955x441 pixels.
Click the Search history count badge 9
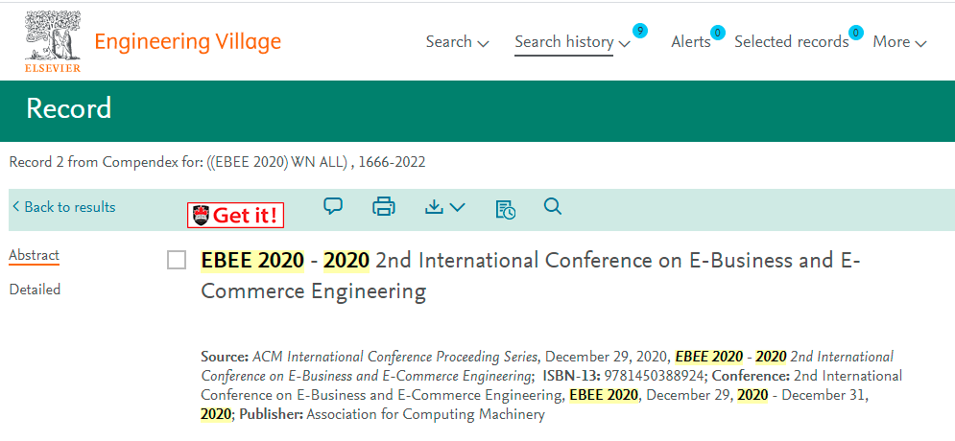coord(639,30)
